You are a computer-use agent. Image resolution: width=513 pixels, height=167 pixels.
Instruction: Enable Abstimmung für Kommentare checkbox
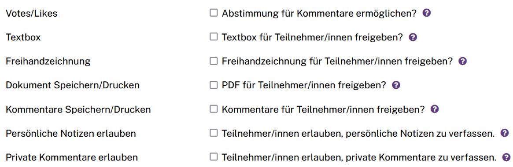coord(214,13)
